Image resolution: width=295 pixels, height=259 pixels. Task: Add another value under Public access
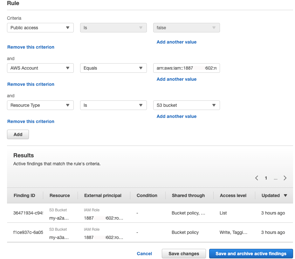point(176,42)
